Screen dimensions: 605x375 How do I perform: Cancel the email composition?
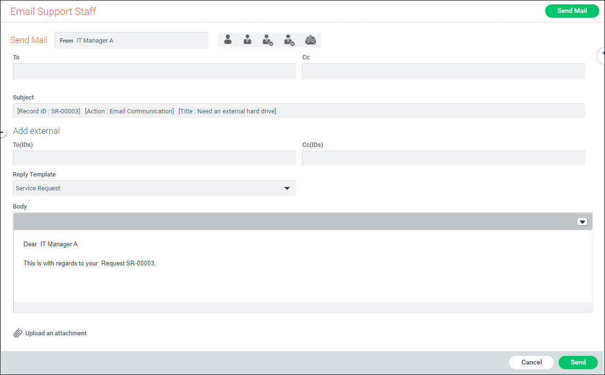tap(531, 363)
